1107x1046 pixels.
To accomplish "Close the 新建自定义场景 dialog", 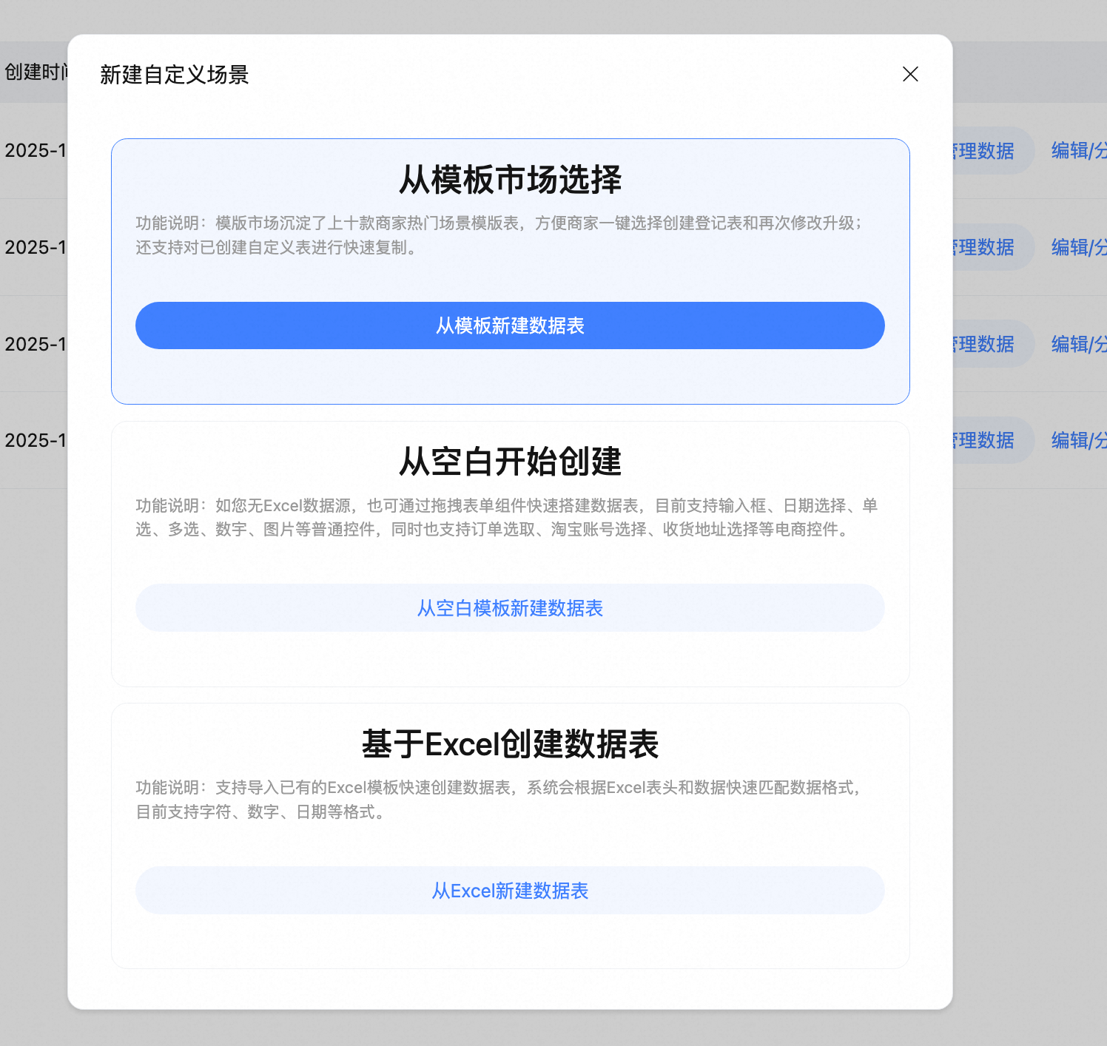I will (x=910, y=74).
